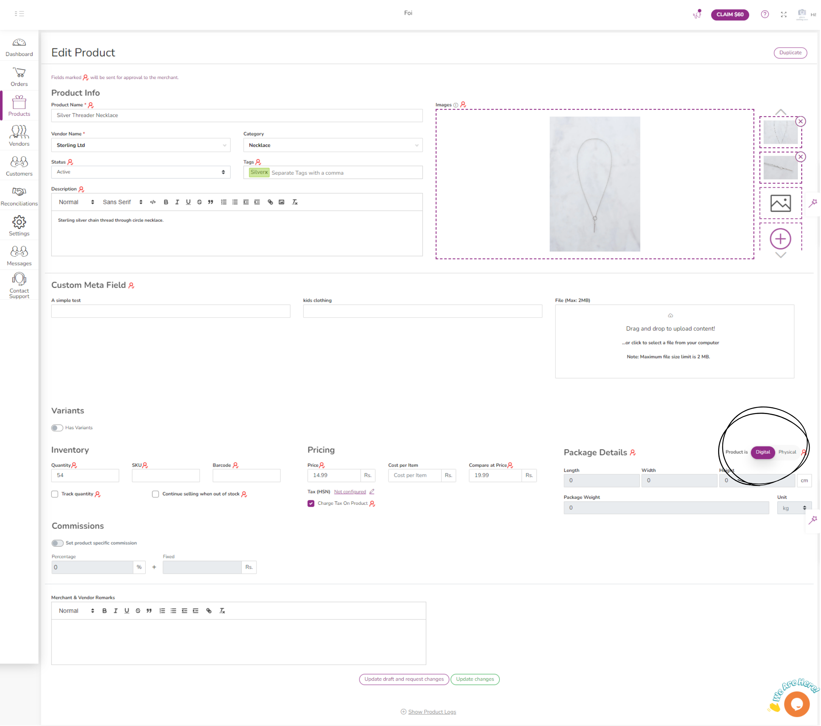
Task: Insert blockquote in Description editor
Action: tap(210, 202)
